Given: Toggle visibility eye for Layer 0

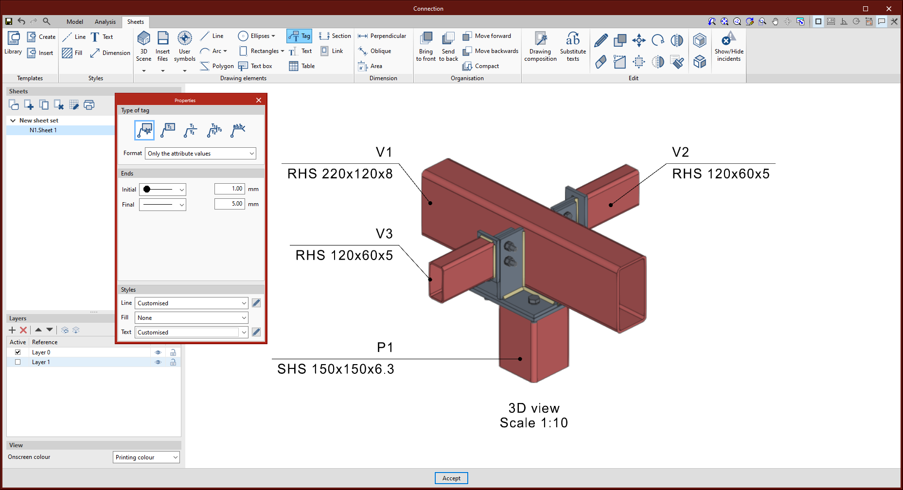Looking at the screenshot, I should 158,352.
